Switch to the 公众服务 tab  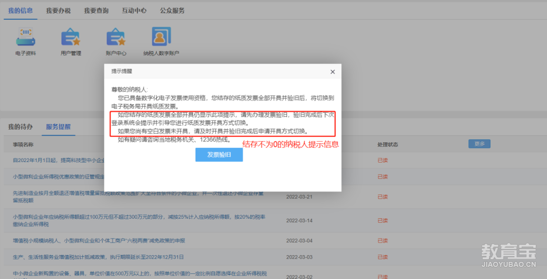point(172,11)
